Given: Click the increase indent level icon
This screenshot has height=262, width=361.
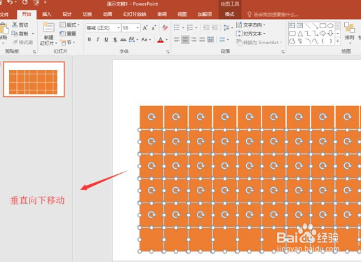Looking at the screenshot, I should (214, 28).
